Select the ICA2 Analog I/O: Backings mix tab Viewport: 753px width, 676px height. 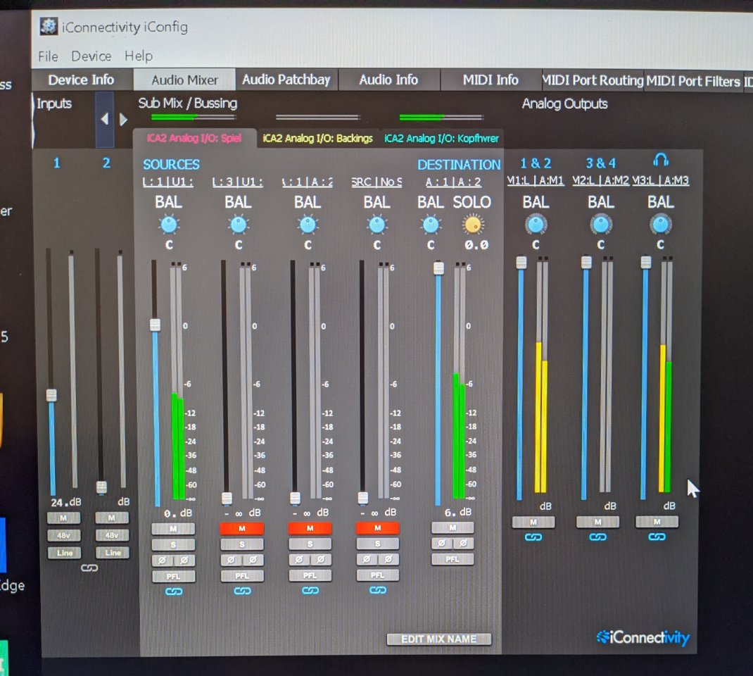coord(318,139)
